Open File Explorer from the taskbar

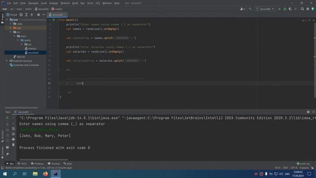point(35,174)
